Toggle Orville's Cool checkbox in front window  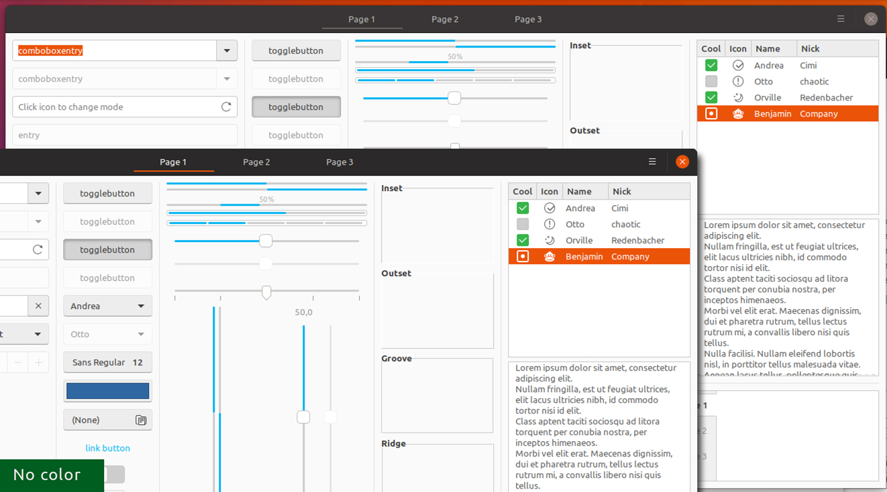click(523, 240)
